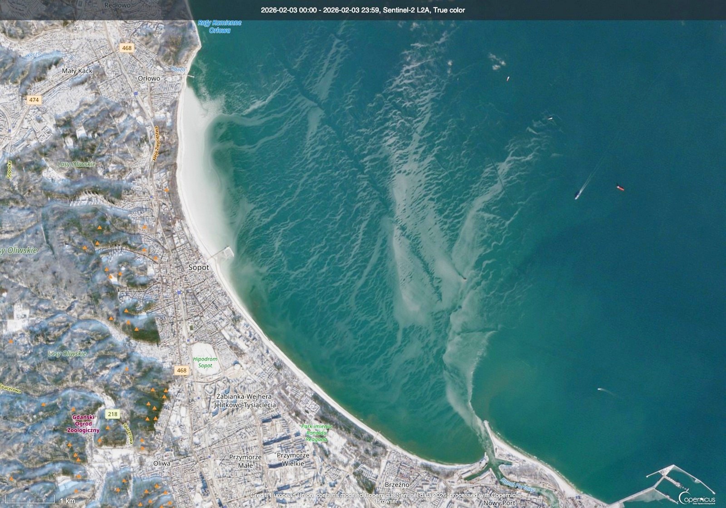The width and height of the screenshot is (726, 508).
Task: Click the Rafy Kamienne Orłowa label
Action: tap(220, 26)
